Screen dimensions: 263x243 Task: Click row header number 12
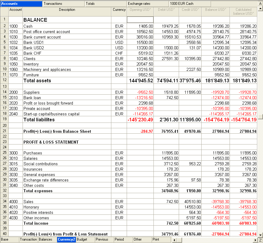[x=5, y=80]
